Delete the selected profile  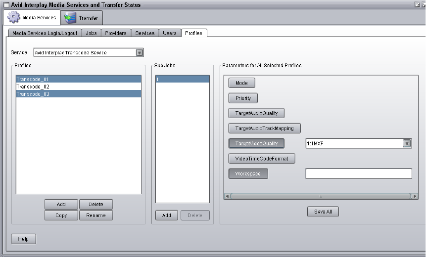(96, 204)
